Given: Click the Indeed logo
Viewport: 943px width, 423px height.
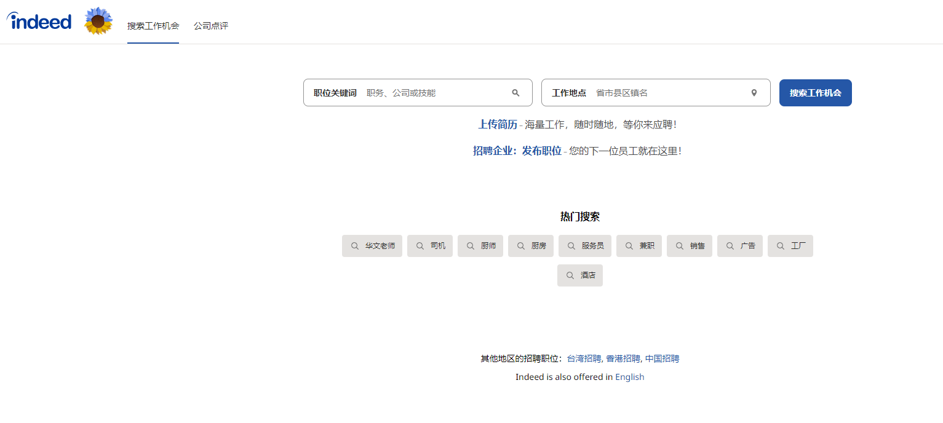Looking at the screenshot, I should 39,22.
